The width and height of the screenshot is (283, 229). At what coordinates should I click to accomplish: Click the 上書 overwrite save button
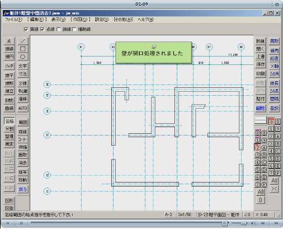click(x=261, y=57)
